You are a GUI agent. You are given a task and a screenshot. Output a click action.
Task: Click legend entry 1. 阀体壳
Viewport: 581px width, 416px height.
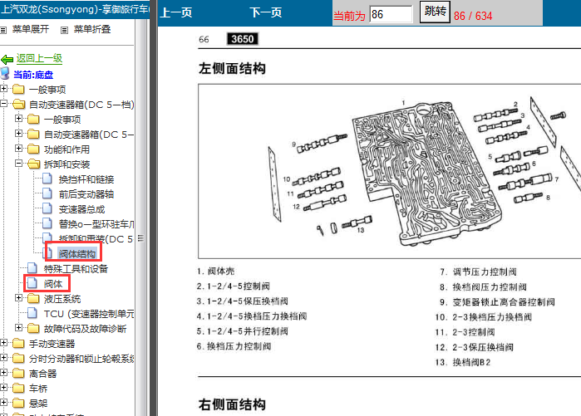[x=215, y=272]
